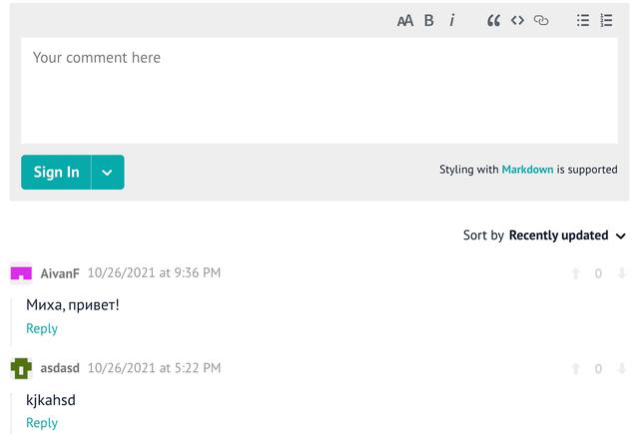Image resolution: width=639 pixels, height=434 pixels.
Task: Open the Markdown help link
Action: point(527,170)
